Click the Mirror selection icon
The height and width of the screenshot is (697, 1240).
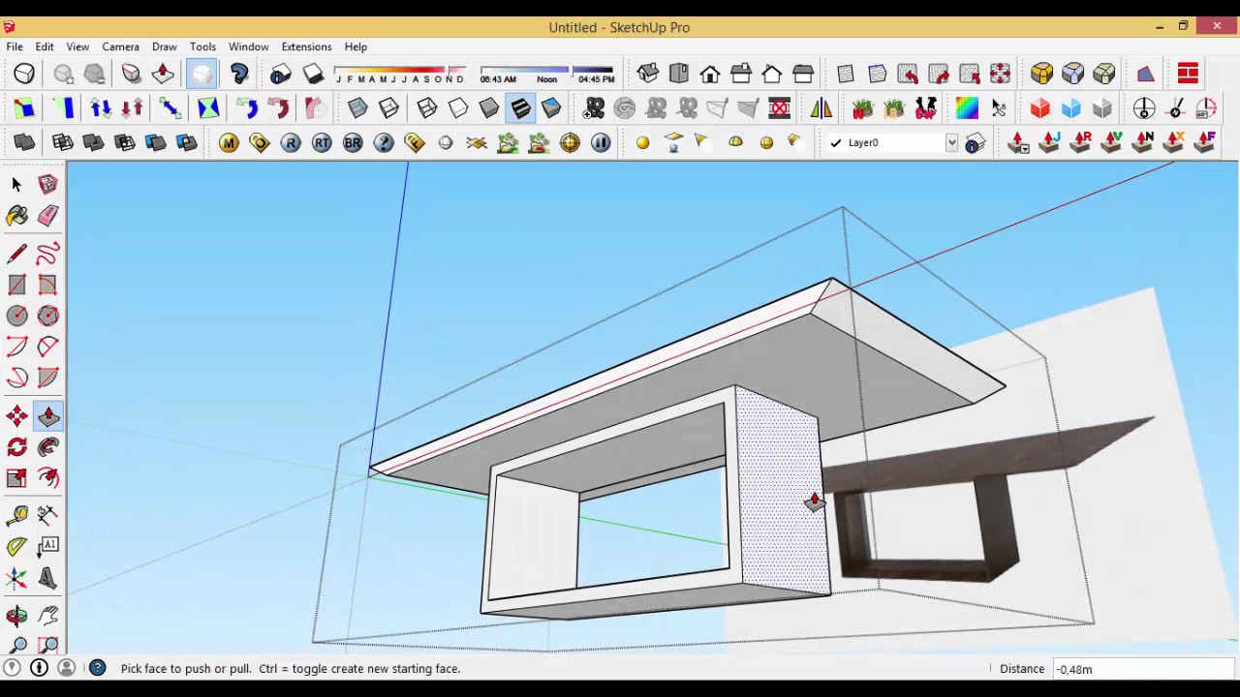[821, 108]
